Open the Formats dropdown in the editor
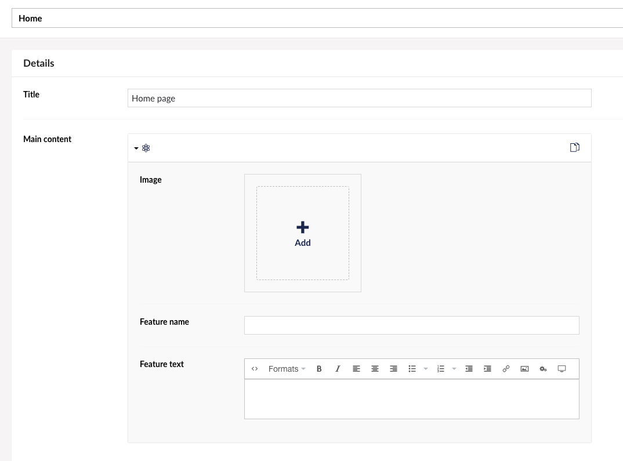The width and height of the screenshot is (623, 461). pyautogui.click(x=284, y=369)
